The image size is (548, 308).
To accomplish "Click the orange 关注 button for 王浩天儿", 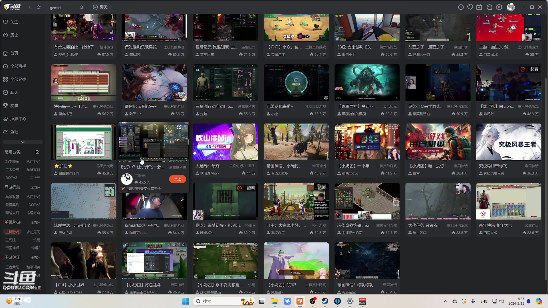I will (178, 179).
